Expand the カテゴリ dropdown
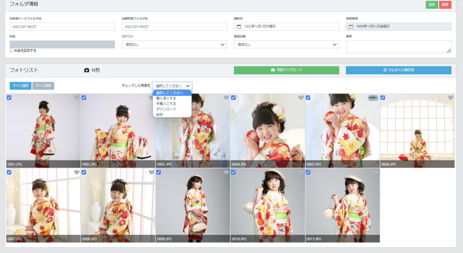 click(x=174, y=44)
